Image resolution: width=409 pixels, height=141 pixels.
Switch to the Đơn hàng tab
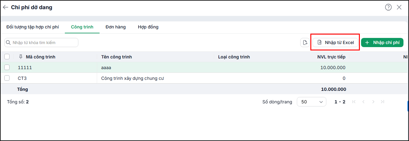(x=116, y=27)
